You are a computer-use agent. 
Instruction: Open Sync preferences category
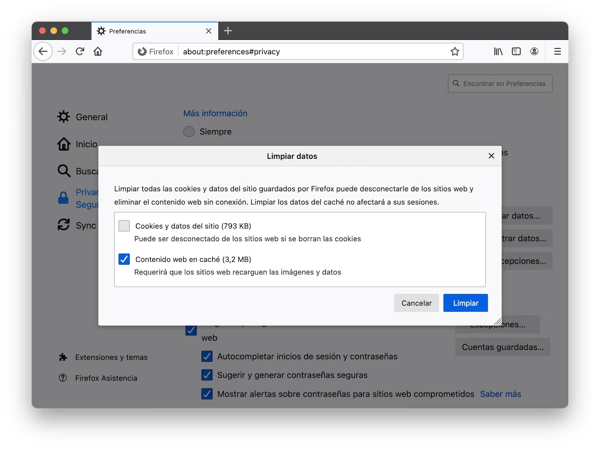78,225
